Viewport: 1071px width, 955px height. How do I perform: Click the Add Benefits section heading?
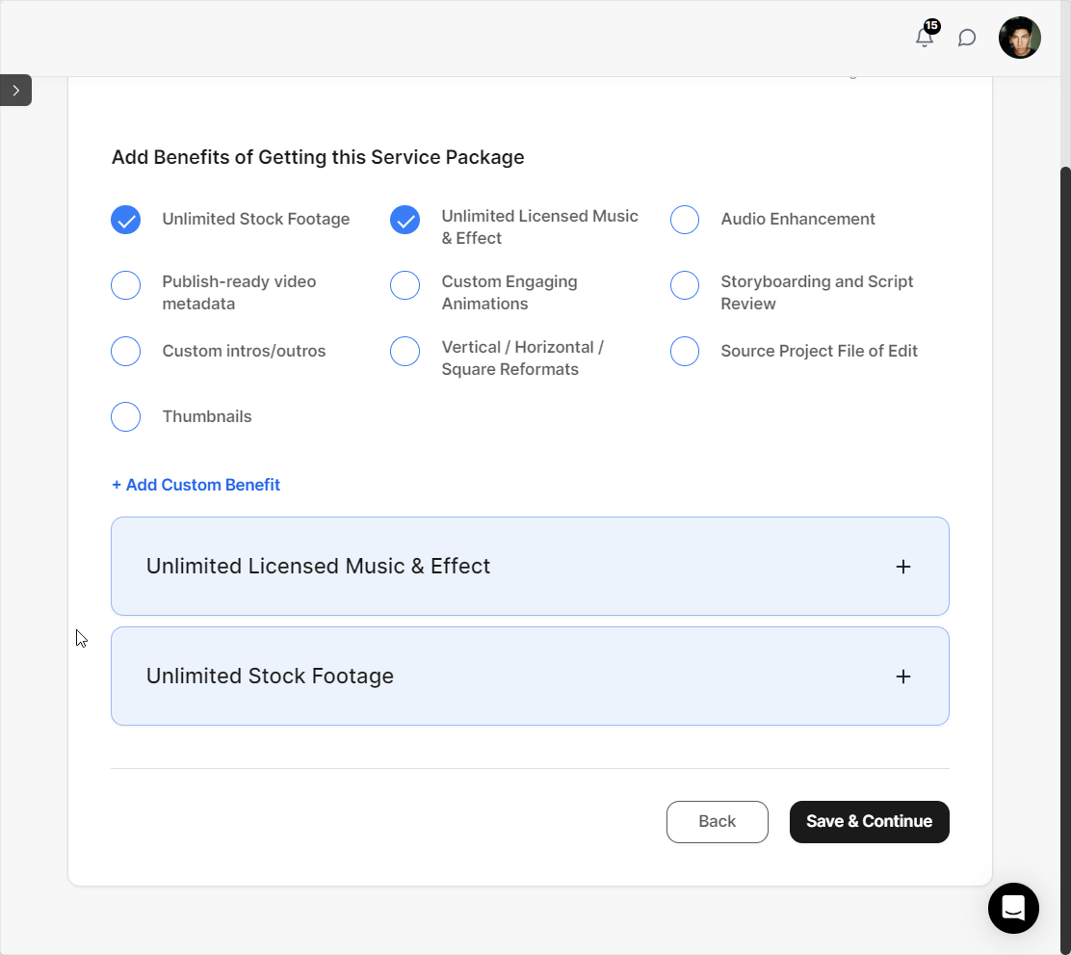(318, 157)
